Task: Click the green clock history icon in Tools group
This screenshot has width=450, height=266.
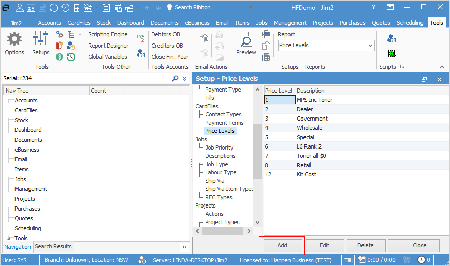Action: [x=71, y=57]
